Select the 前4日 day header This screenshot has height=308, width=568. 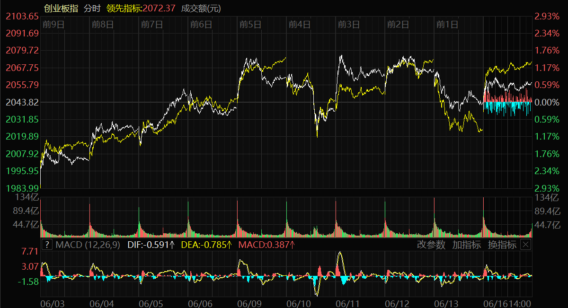(299, 24)
